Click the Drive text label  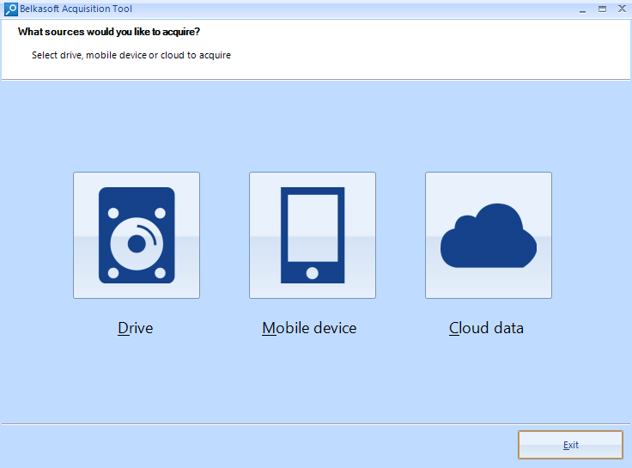click(x=136, y=328)
